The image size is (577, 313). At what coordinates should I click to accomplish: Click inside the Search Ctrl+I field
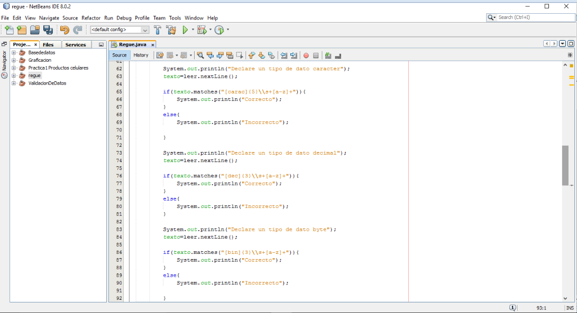point(529,17)
